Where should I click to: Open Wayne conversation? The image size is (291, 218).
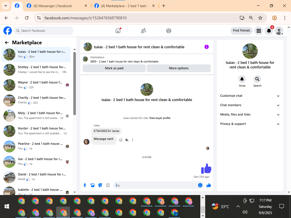coord(36,85)
